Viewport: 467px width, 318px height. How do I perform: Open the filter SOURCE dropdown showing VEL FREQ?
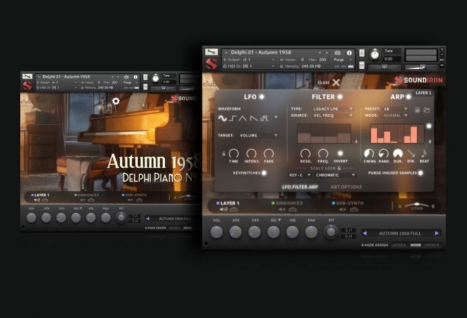pos(333,115)
